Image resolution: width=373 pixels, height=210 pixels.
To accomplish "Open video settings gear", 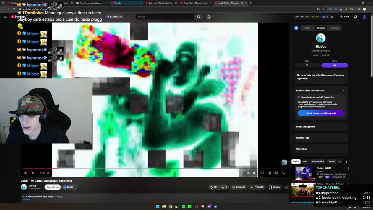I will click(x=269, y=173).
